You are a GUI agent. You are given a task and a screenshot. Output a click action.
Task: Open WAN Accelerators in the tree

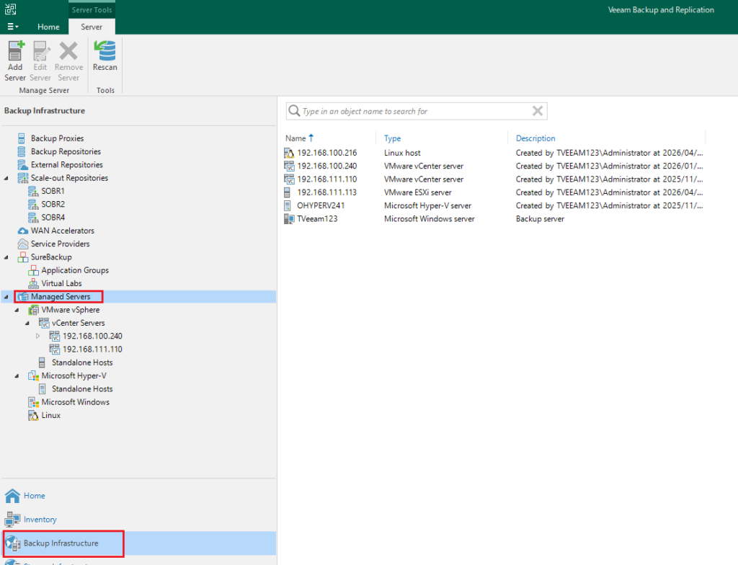(x=62, y=231)
